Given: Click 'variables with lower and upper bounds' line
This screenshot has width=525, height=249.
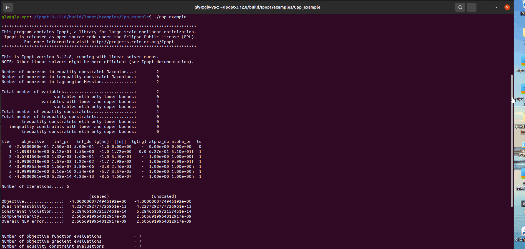Looking at the screenshot, I should tap(100, 102).
